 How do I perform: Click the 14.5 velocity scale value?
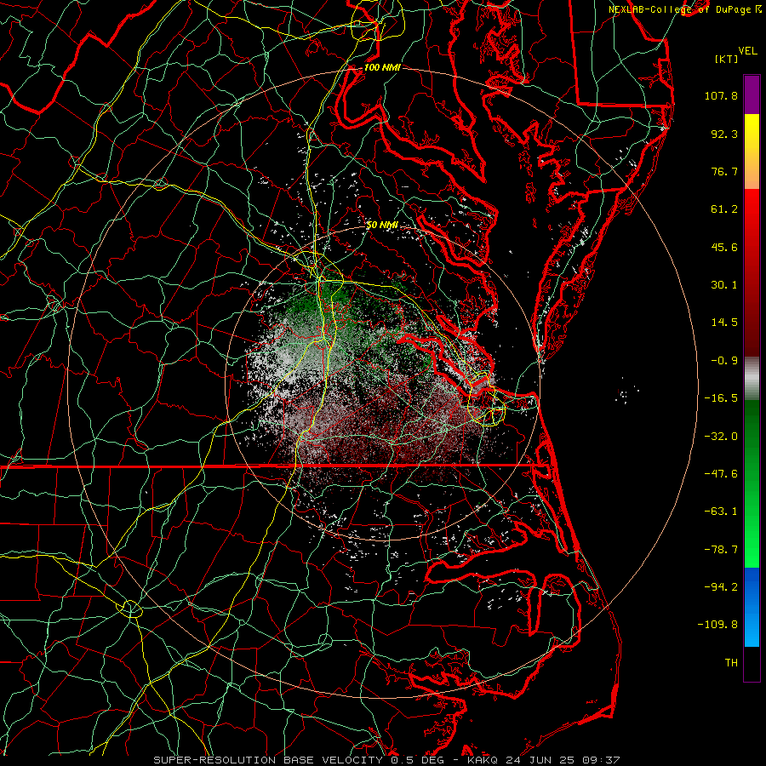[724, 323]
